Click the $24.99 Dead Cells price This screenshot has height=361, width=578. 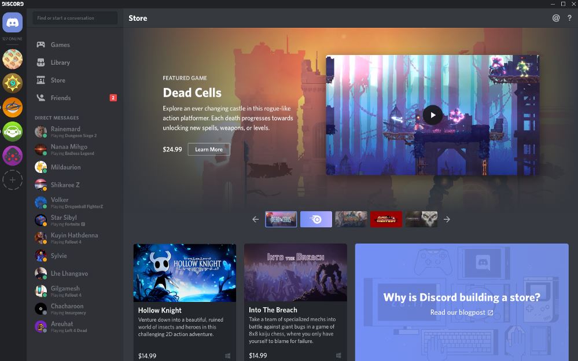172,149
